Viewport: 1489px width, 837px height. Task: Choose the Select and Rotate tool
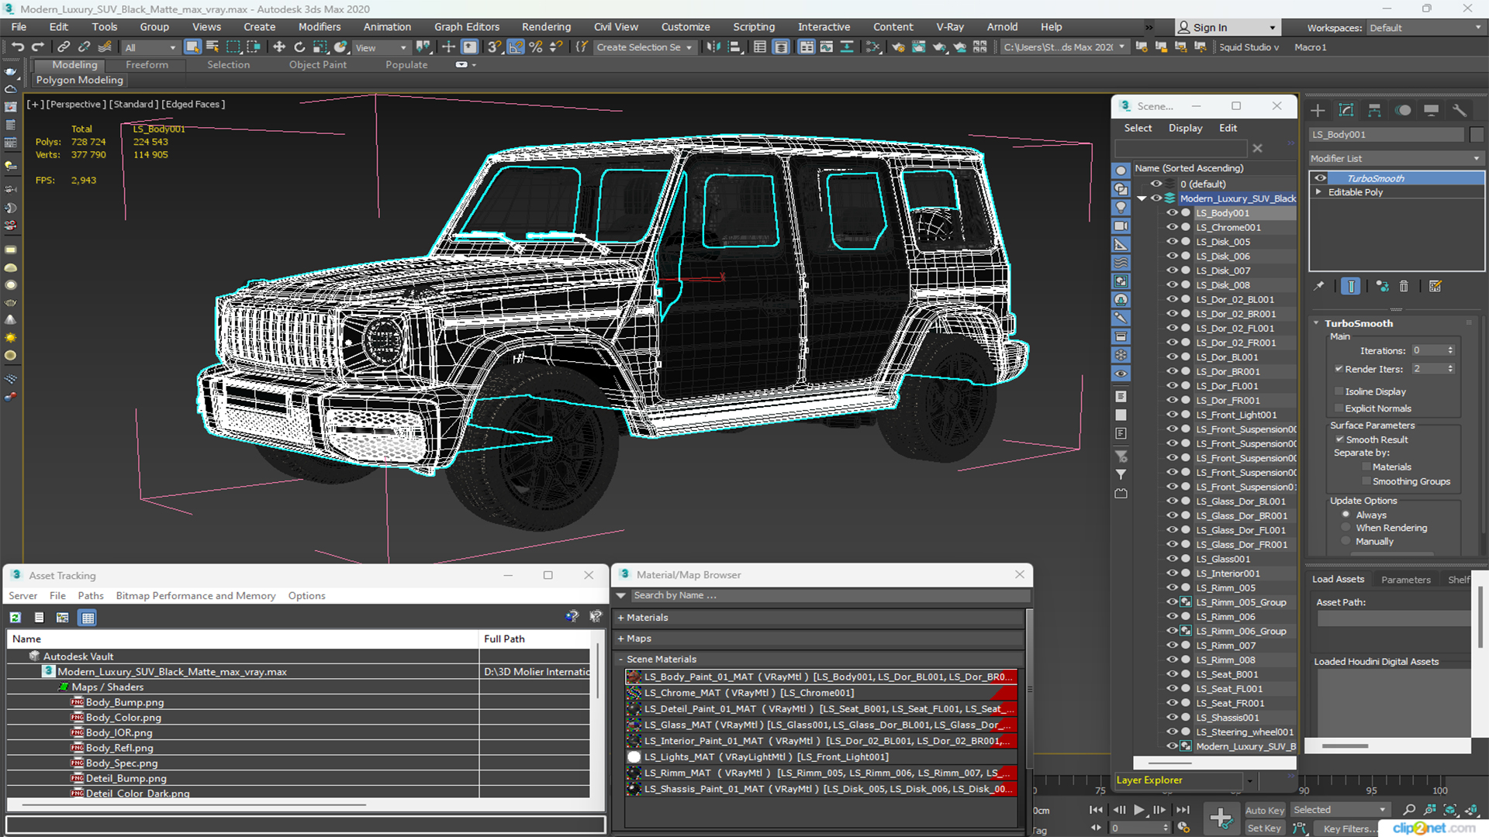coord(299,47)
